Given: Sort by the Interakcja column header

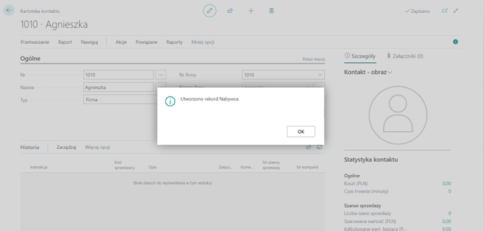Looking at the screenshot, I should (x=38, y=167).
